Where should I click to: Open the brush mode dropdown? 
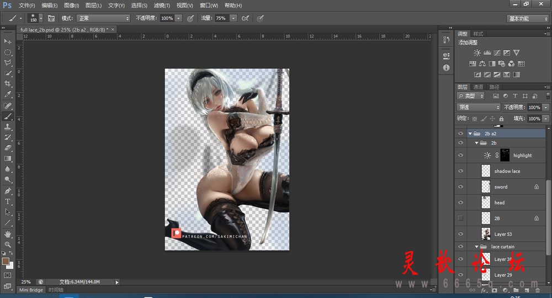point(103,18)
